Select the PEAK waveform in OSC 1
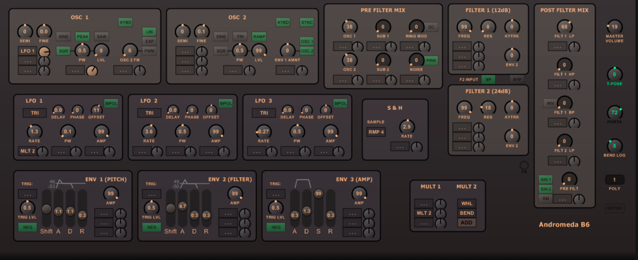 83,37
